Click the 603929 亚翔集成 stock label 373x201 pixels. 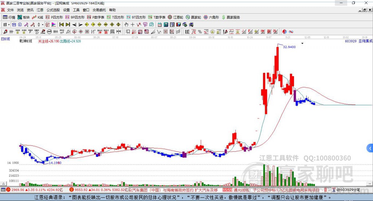coord(359,41)
